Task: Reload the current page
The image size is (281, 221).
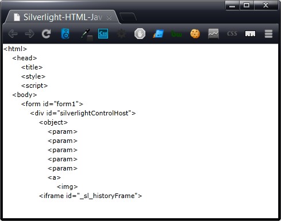Action: (47, 34)
